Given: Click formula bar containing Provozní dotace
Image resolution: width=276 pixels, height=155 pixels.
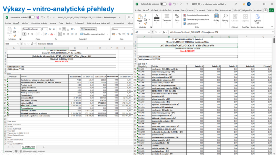Looking at the screenshot, I should pyautogui.click(x=85, y=44).
